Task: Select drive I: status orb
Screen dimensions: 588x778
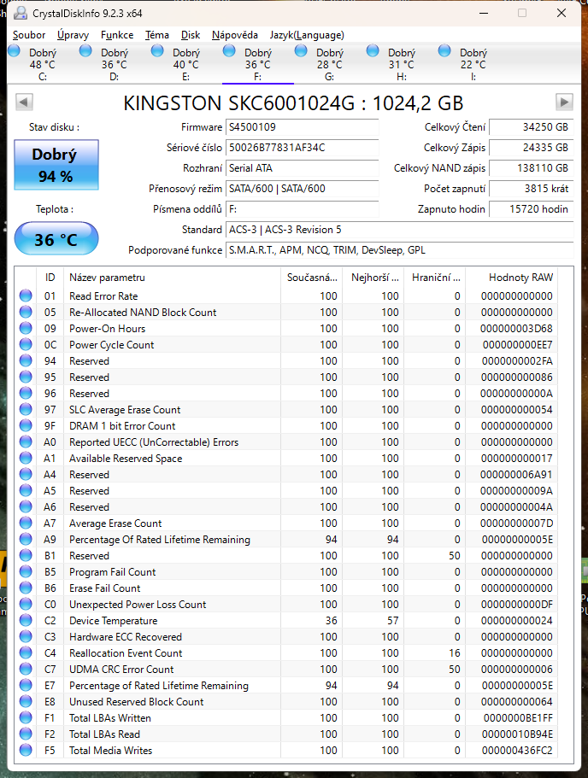Action: point(444,51)
